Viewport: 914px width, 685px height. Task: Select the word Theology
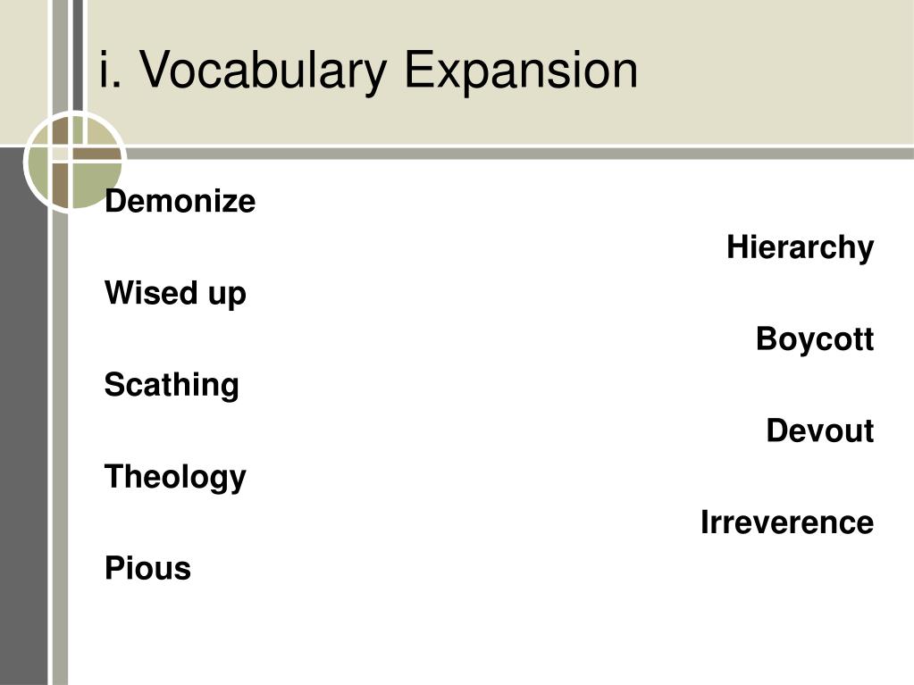pyautogui.click(x=175, y=478)
